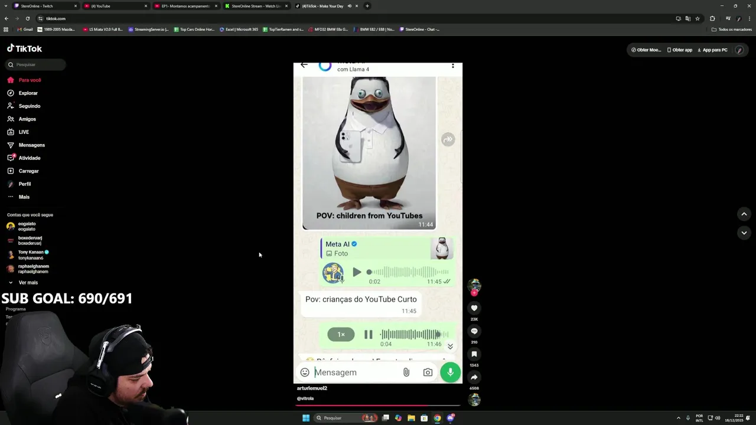Reload the page
The height and width of the screenshot is (425, 756).
point(27,18)
